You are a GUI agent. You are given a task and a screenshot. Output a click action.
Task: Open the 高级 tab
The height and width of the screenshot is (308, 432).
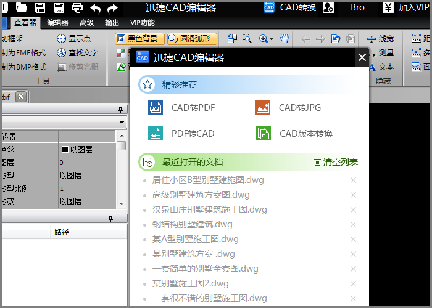[x=87, y=23]
